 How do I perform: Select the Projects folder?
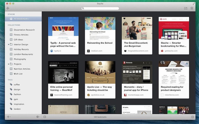17,64
